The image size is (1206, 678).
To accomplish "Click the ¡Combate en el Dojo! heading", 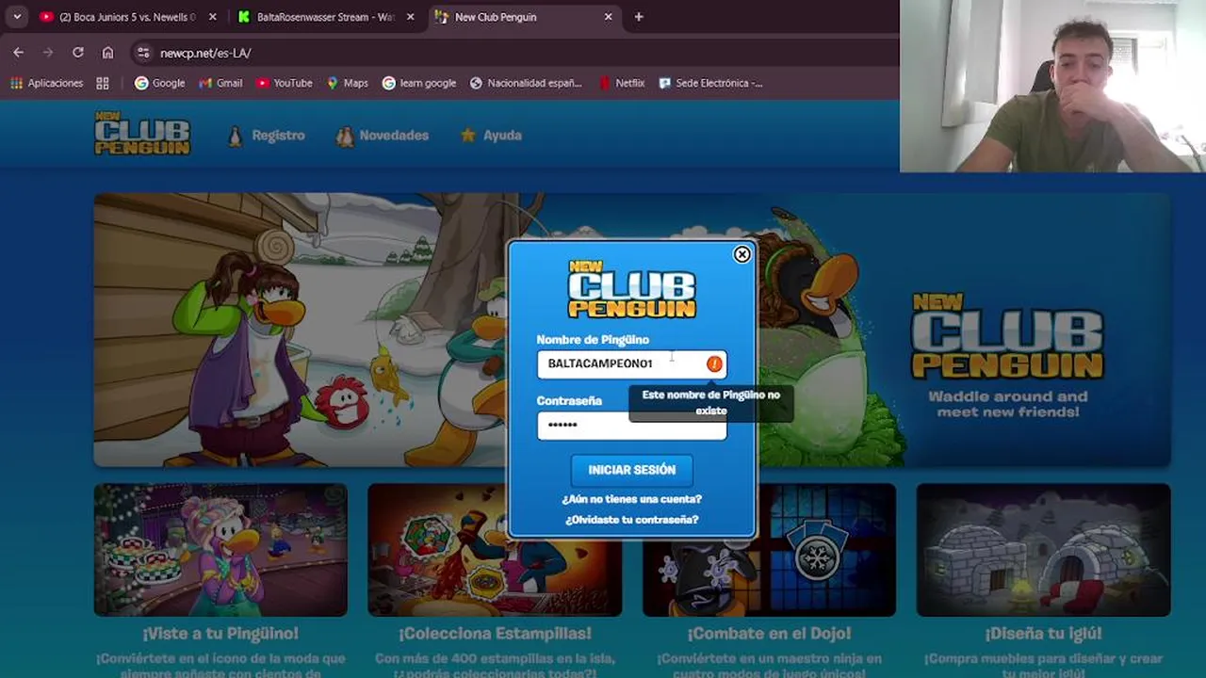I will pos(769,634).
